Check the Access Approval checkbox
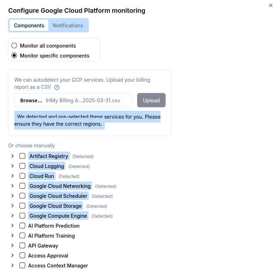The width and height of the screenshot is (280, 271). coord(22,255)
